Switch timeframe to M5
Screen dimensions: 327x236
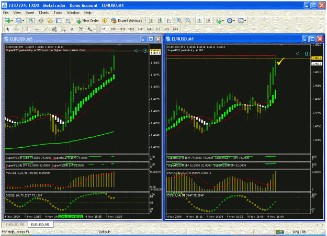click(x=114, y=29)
